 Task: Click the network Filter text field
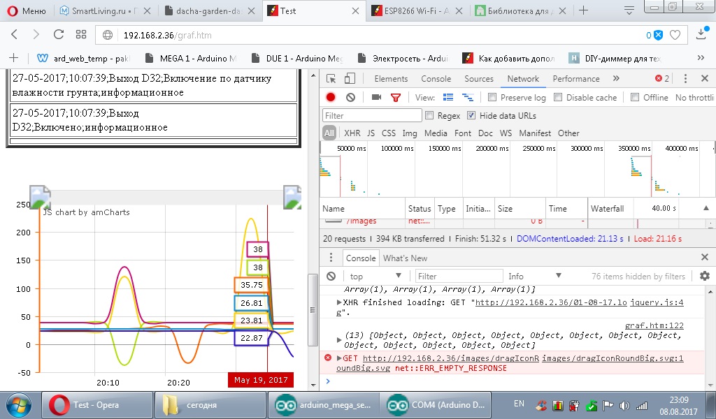[x=372, y=115]
